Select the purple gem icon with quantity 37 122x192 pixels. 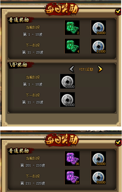coord(72,177)
